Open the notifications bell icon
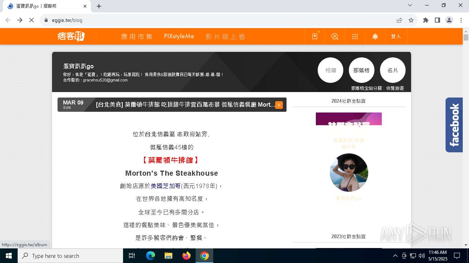Viewport: 469px width, 263px height. (375, 37)
